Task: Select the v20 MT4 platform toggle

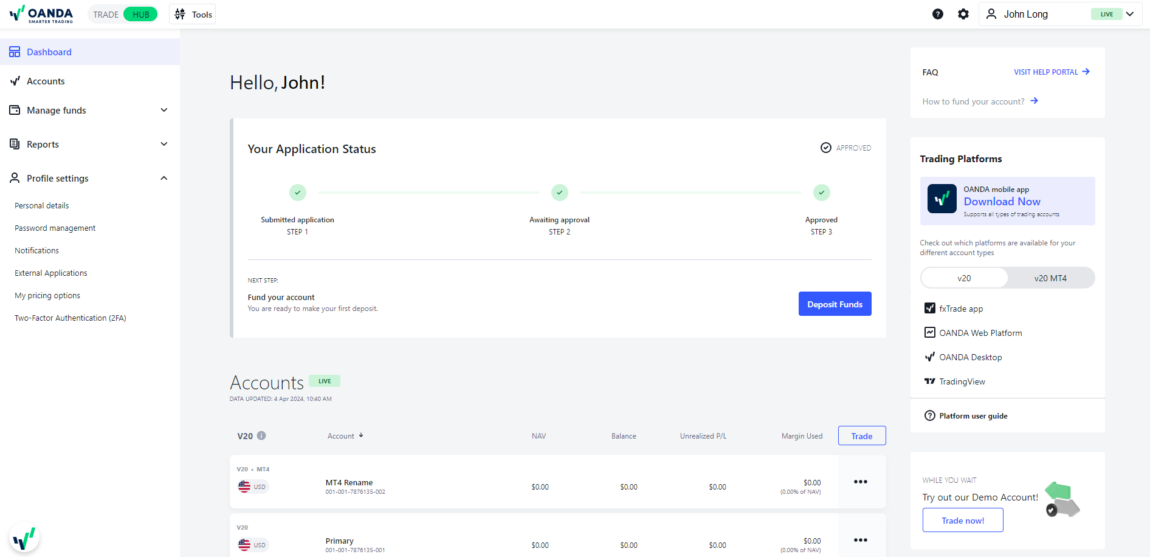Action: pos(1050,278)
